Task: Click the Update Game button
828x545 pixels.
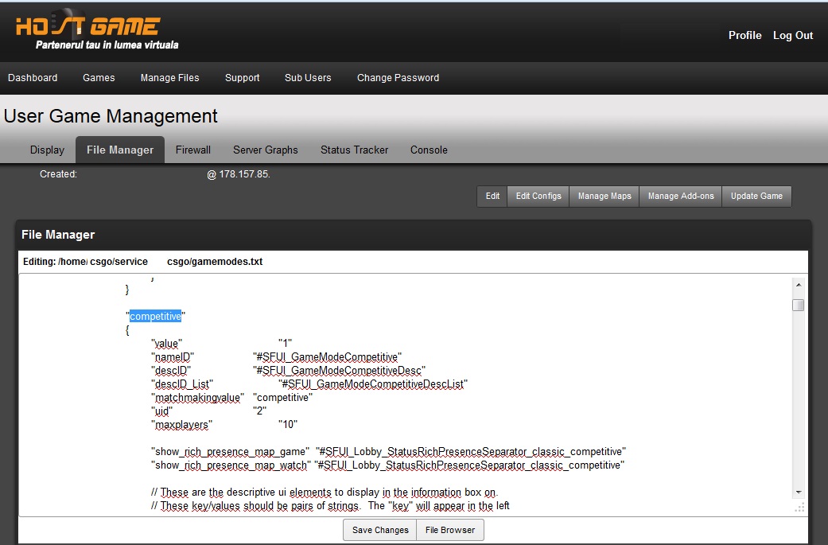Action: pos(756,197)
